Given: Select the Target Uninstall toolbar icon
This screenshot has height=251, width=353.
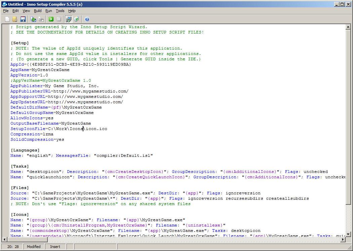Looking at the screenshot, I should coord(77,19).
